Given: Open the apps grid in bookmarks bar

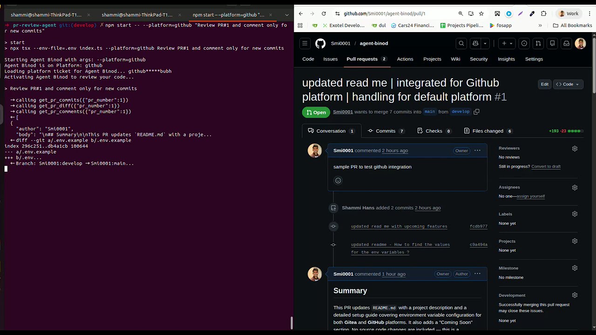Looking at the screenshot, I should click(300, 26).
